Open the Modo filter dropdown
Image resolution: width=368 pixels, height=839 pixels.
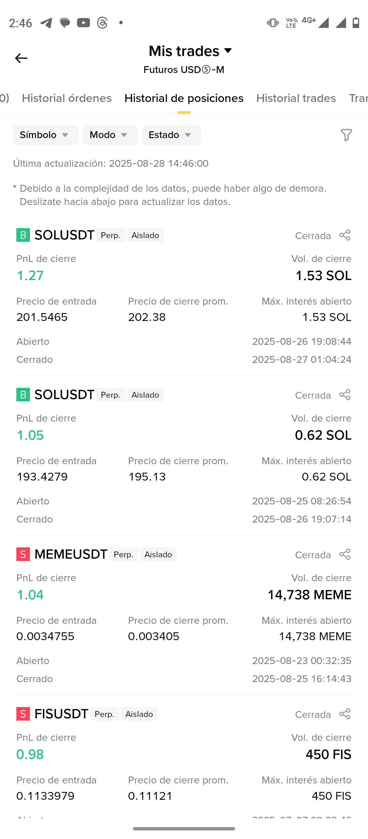pos(110,135)
